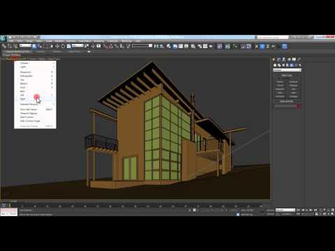Open the Schematic View
This screenshot has height=251, width=335.
click(x=186, y=47)
